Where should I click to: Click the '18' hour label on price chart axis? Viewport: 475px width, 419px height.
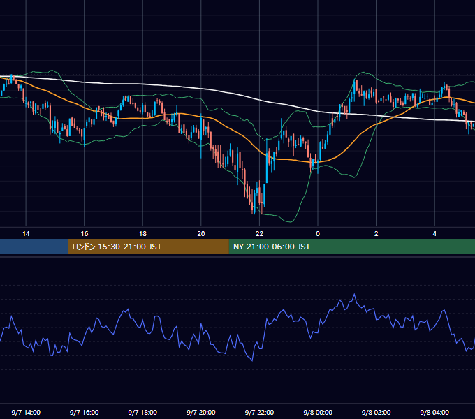pyautogui.click(x=142, y=234)
